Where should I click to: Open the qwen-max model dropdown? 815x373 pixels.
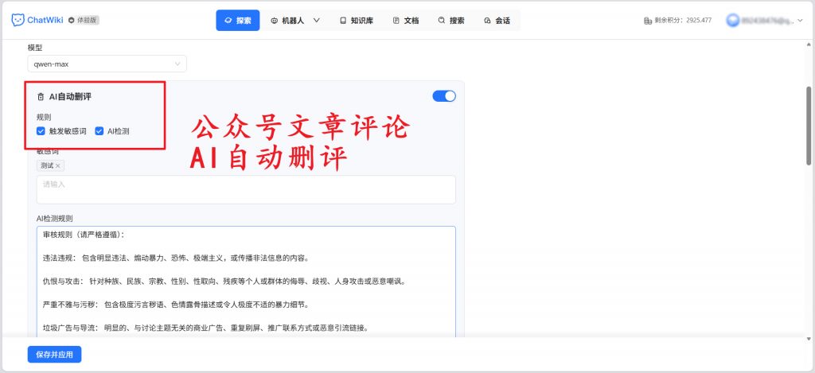click(107, 64)
